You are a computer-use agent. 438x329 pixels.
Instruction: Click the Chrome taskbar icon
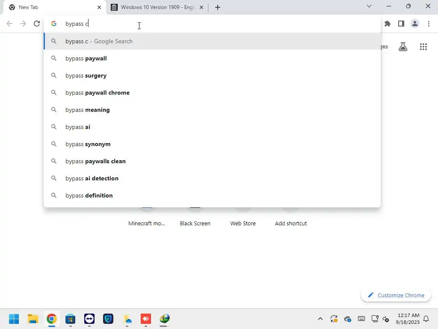[52, 319]
